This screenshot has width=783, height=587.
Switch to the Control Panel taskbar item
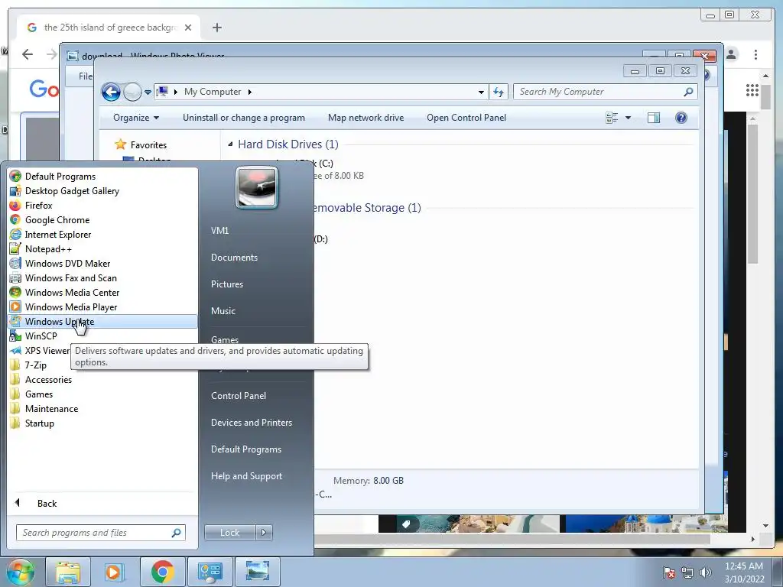pos(210,572)
